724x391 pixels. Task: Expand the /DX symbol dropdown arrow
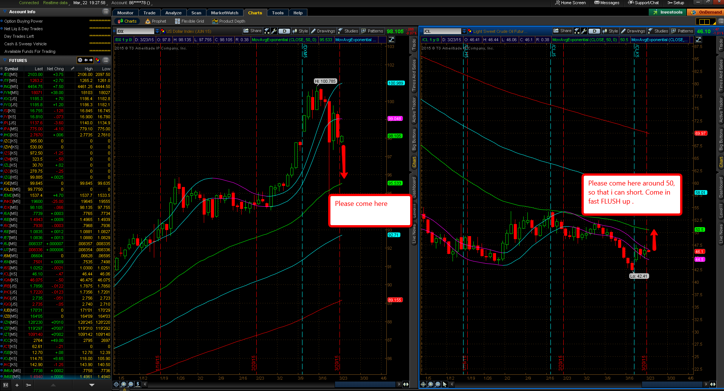(157, 31)
